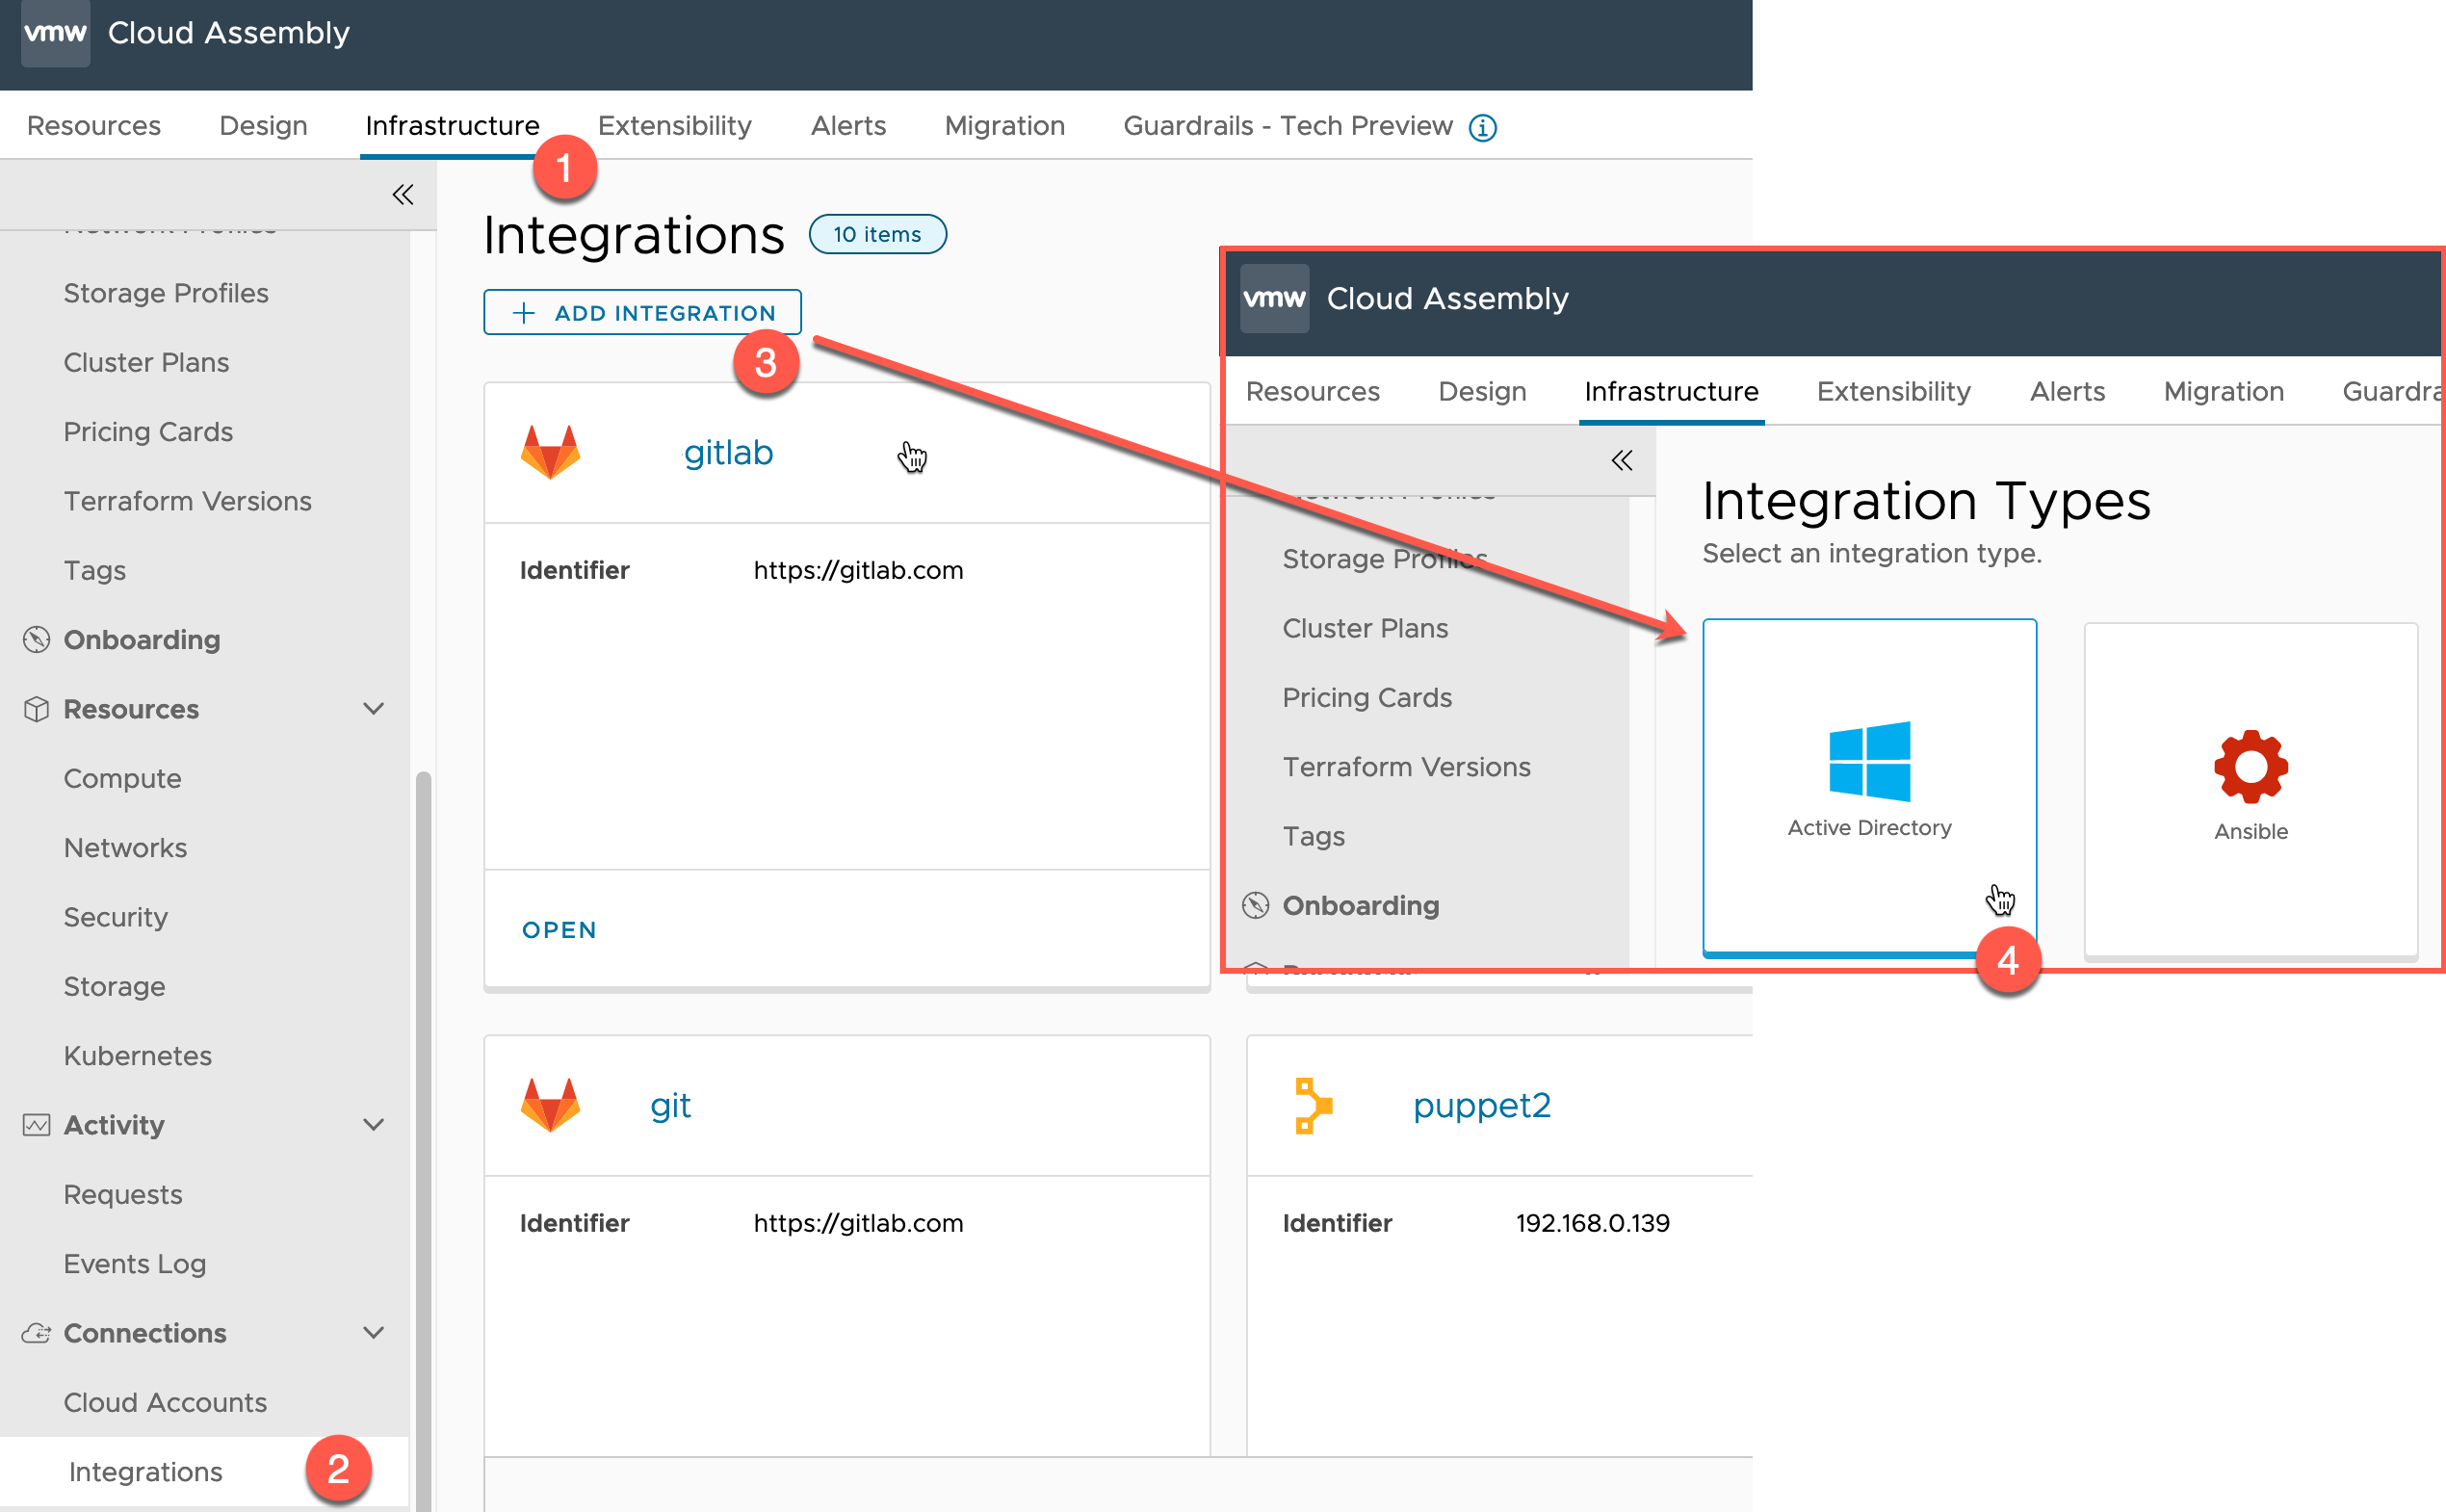Select the Ansible integration type card
This screenshot has width=2446, height=1512.
click(2250, 792)
